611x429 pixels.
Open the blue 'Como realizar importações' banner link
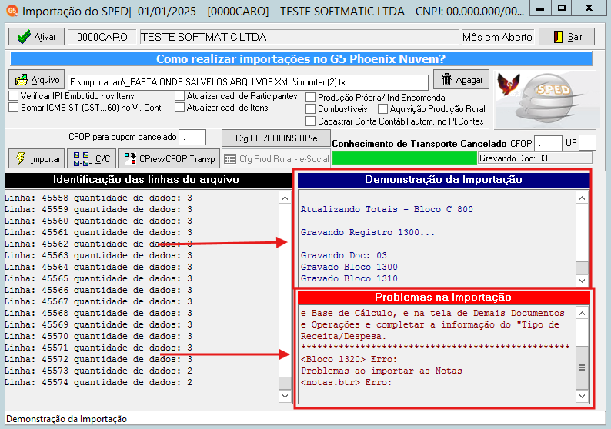point(300,58)
